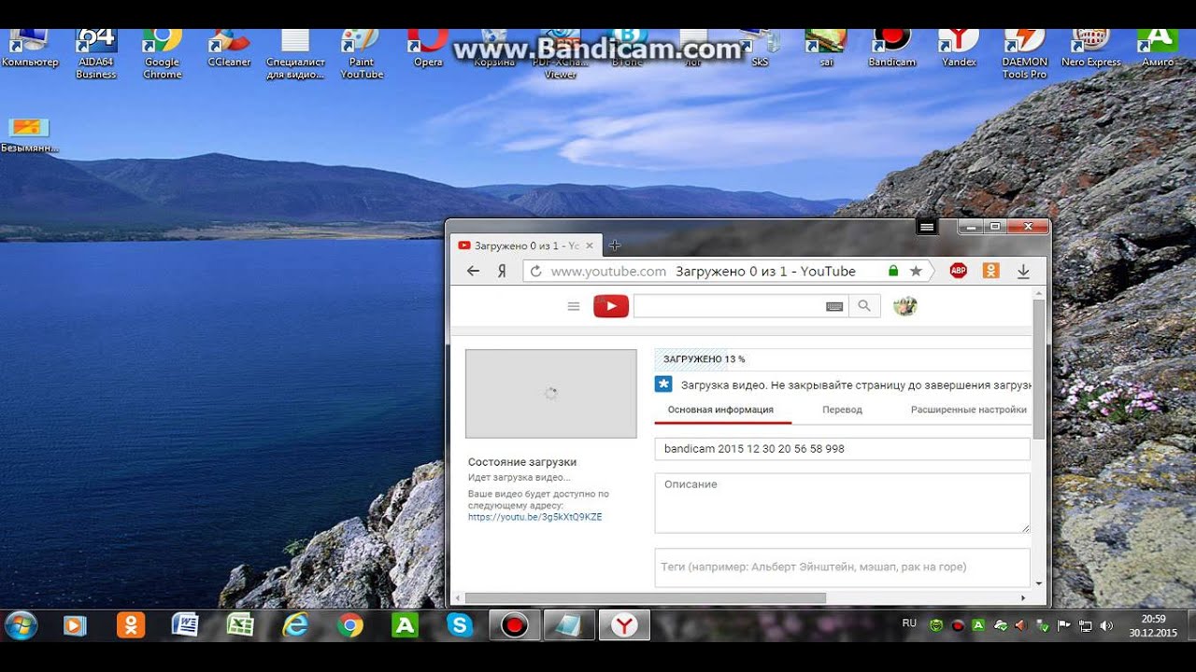Image resolution: width=1196 pixels, height=672 pixels.
Task: Close the 'Загружено 0 из 1' tab
Action: [590, 245]
